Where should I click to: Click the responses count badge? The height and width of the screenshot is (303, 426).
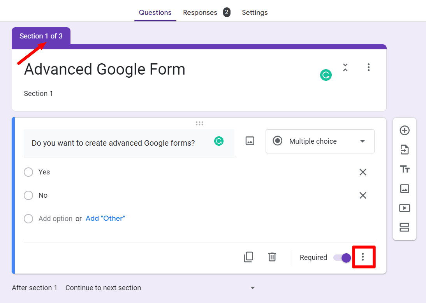click(227, 12)
